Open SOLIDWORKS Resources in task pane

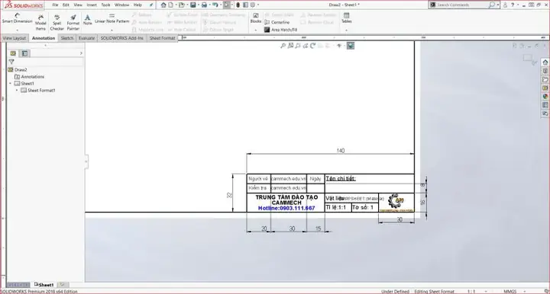545,62
